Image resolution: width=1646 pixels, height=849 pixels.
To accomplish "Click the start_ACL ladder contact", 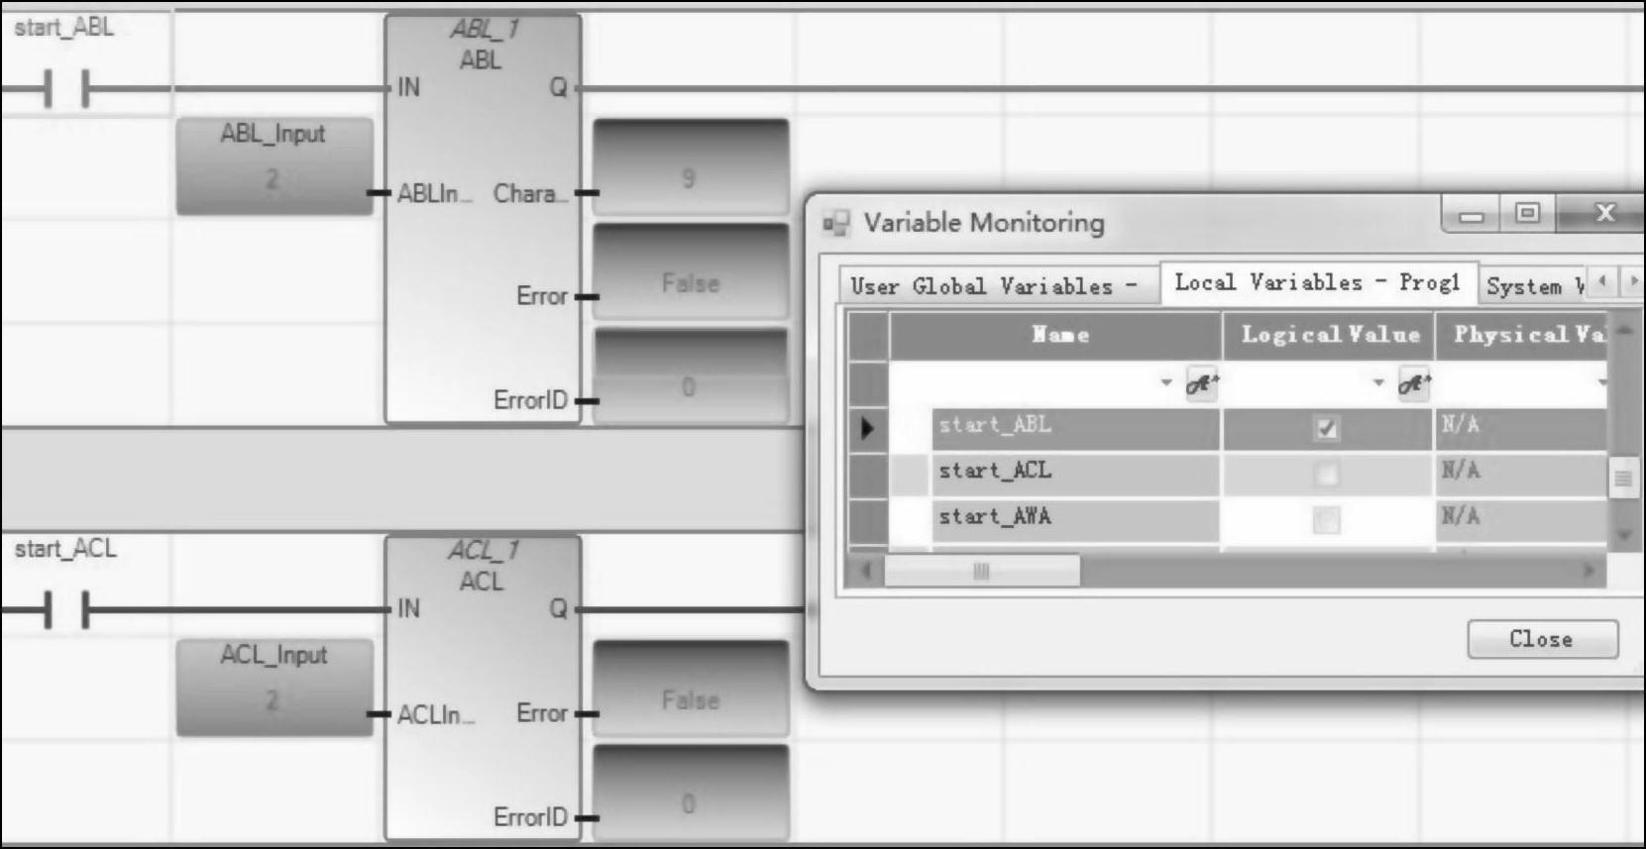I will click(x=66, y=609).
